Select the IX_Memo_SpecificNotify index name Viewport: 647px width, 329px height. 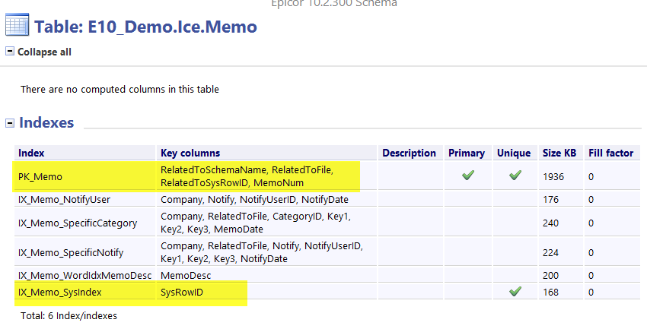[x=71, y=253]
